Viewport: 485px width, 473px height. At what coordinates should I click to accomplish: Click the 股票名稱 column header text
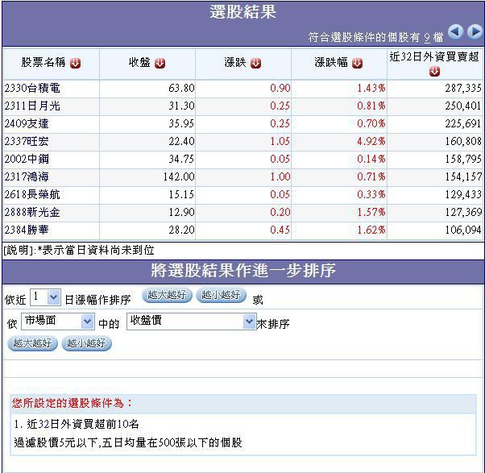(44, 63)
